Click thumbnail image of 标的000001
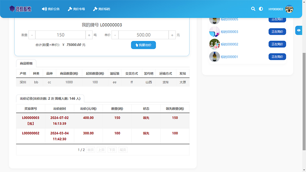This screenshot has width=306, height=172. [x=214, y=56]
